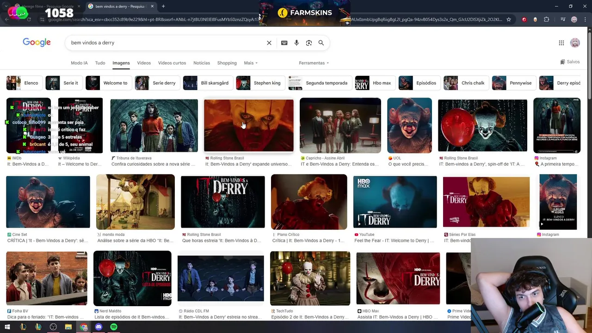Click the search field with 'bem vindos a derry'
The image size is (592, 333).
click(x=166, y=43)
